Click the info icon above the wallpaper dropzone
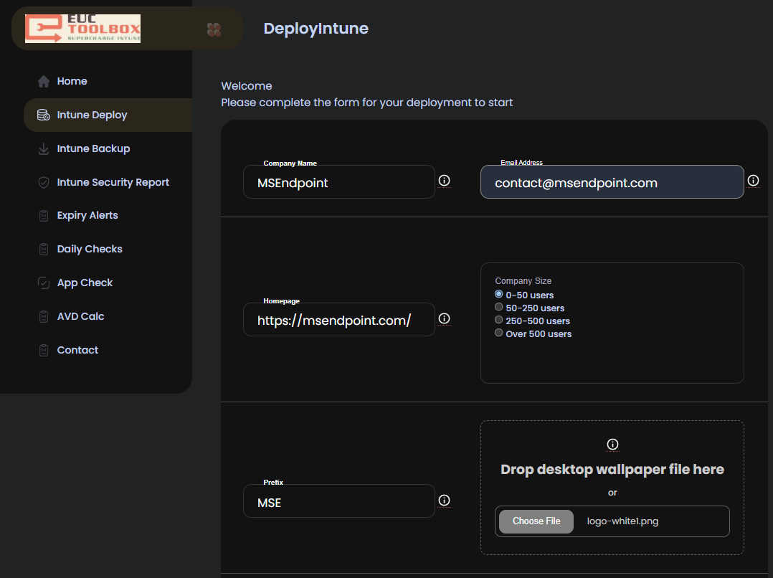Image resolution: width=773 pixels, height=578 pixels. pos(612,444)
